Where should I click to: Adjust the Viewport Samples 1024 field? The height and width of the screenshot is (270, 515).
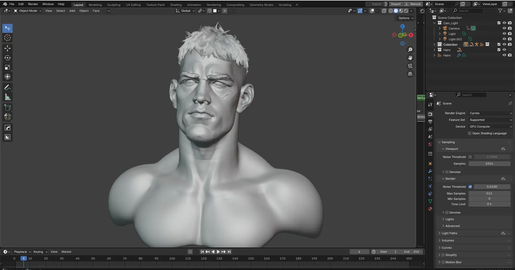[489, 164]
